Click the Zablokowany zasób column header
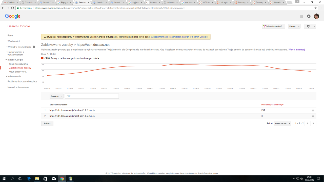The height and width of the screenshot is (182, 324). (58, 105)
